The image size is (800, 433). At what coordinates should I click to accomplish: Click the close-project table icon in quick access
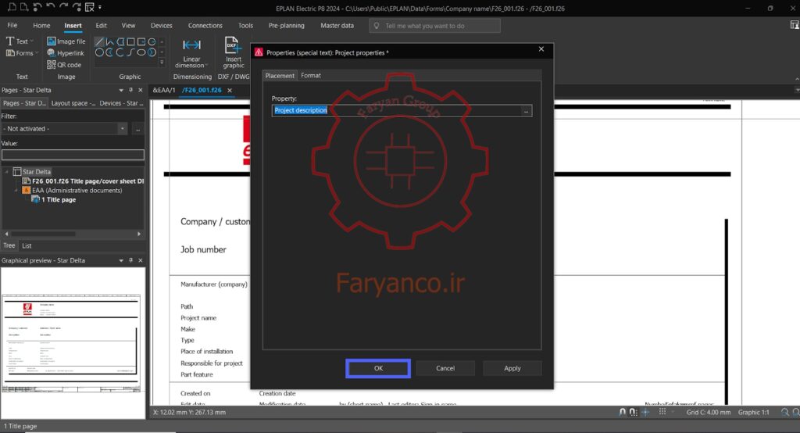(x=90, y=7)
